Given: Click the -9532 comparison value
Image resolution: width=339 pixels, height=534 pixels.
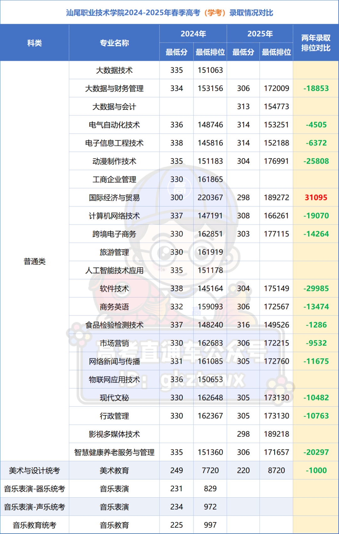Looking at the screenshot, I should [x=316, y=343].
